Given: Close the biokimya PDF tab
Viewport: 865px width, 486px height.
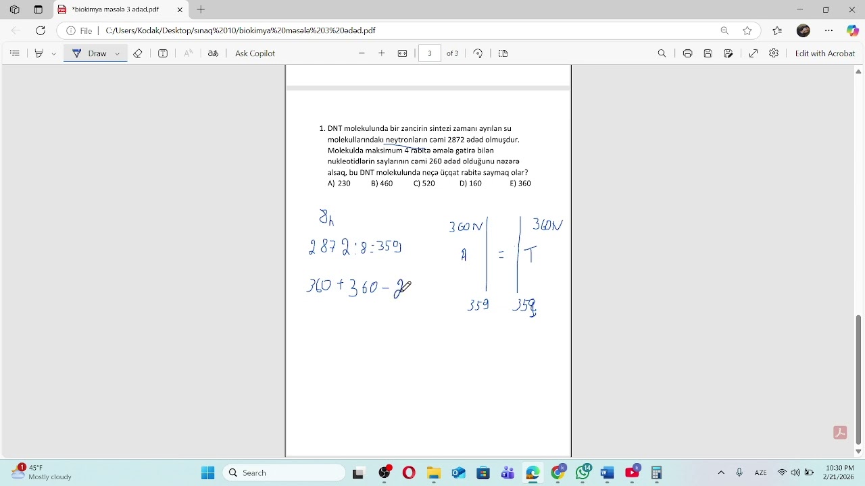Looking at the screenshot, I should coord(180,9).
